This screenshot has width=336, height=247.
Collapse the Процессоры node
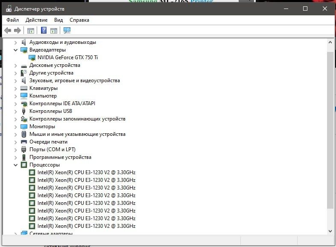(15, 165)
